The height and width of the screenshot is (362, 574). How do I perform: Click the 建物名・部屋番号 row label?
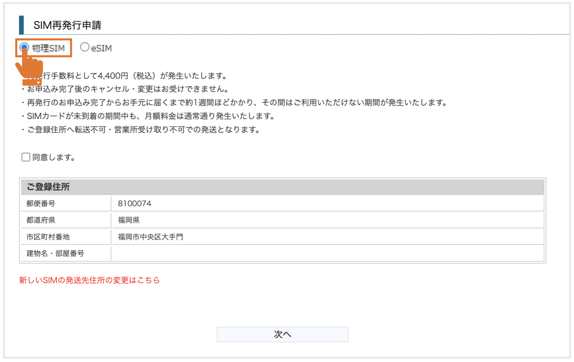click(55, 254)
